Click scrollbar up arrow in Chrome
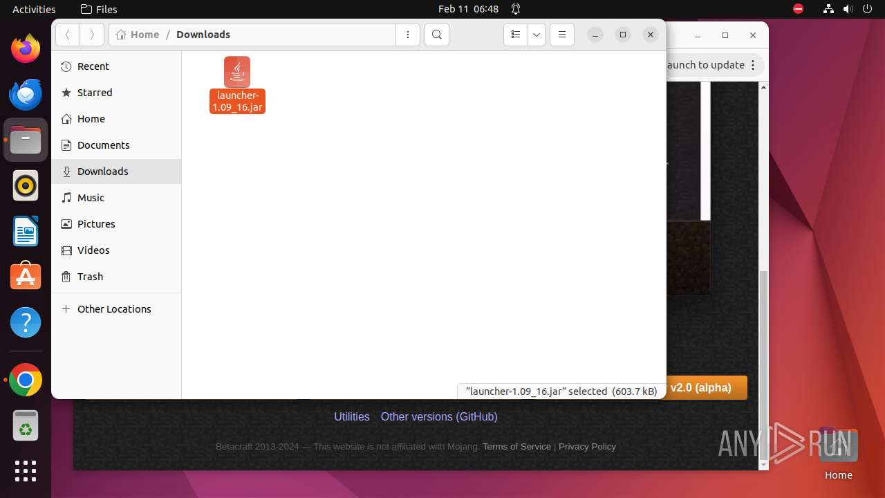This screenshot has width=885, height=498. pyautogui.click(x=763, y=86)
